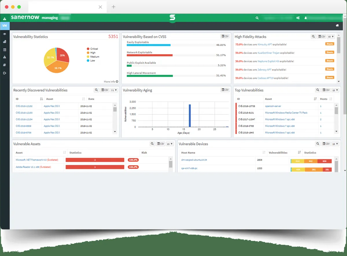This screenshot has height=256, width=347.
Task: Click the SanerNow S logo in the header center
Action: click(172, 18)
